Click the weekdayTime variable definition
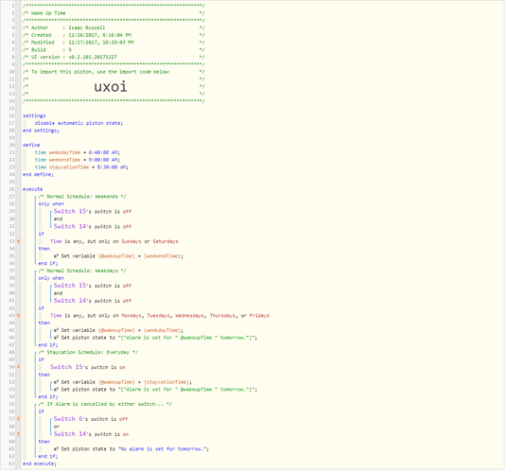This screenshot has height=473, width=508. pos(78,152)
